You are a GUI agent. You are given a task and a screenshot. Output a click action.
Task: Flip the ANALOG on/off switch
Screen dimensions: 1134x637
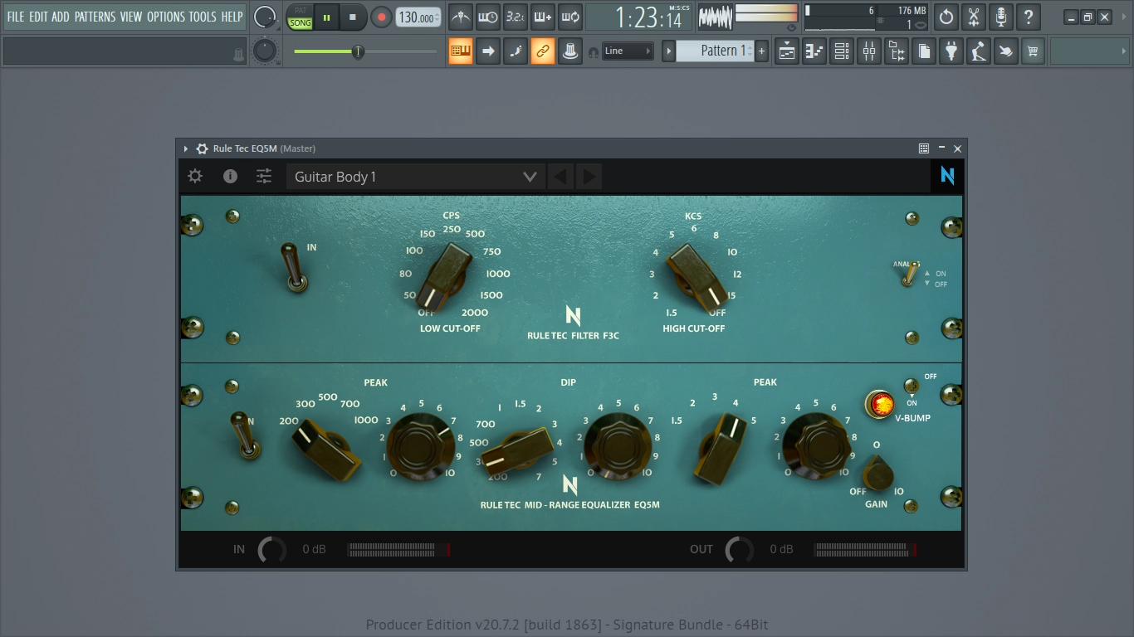911,275
